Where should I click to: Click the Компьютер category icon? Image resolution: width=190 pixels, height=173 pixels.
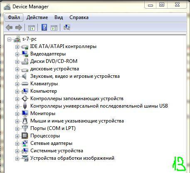pyautogui.click(x=25, y=91)
